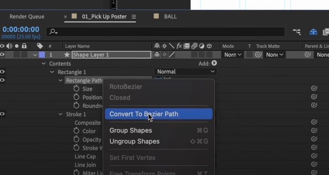Image resolution: width=329 pixels, height=175 pixels.
Task: Click the current timecode 0:00:00:00
Action: [21, 29]
